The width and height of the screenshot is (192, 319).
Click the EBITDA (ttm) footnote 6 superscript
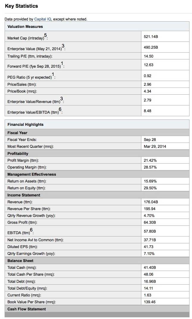coord(31,230)
